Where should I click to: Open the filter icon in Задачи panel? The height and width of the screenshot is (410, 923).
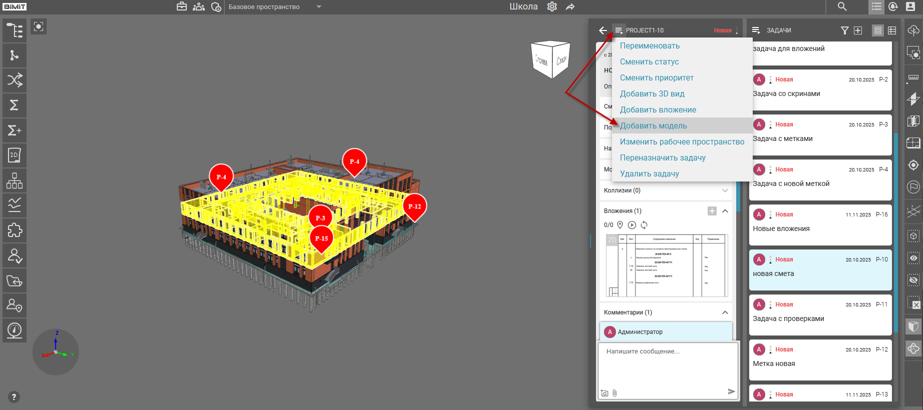844,30
